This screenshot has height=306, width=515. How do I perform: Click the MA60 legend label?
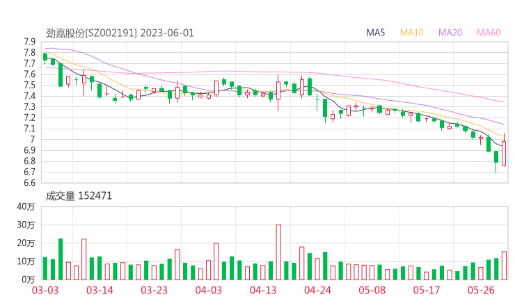coord(489,33)
